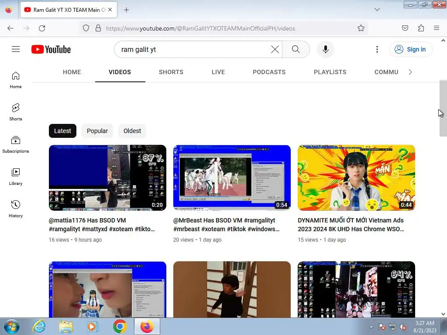
Task: Open the Windows Start menu
Action: coord(11,326)
